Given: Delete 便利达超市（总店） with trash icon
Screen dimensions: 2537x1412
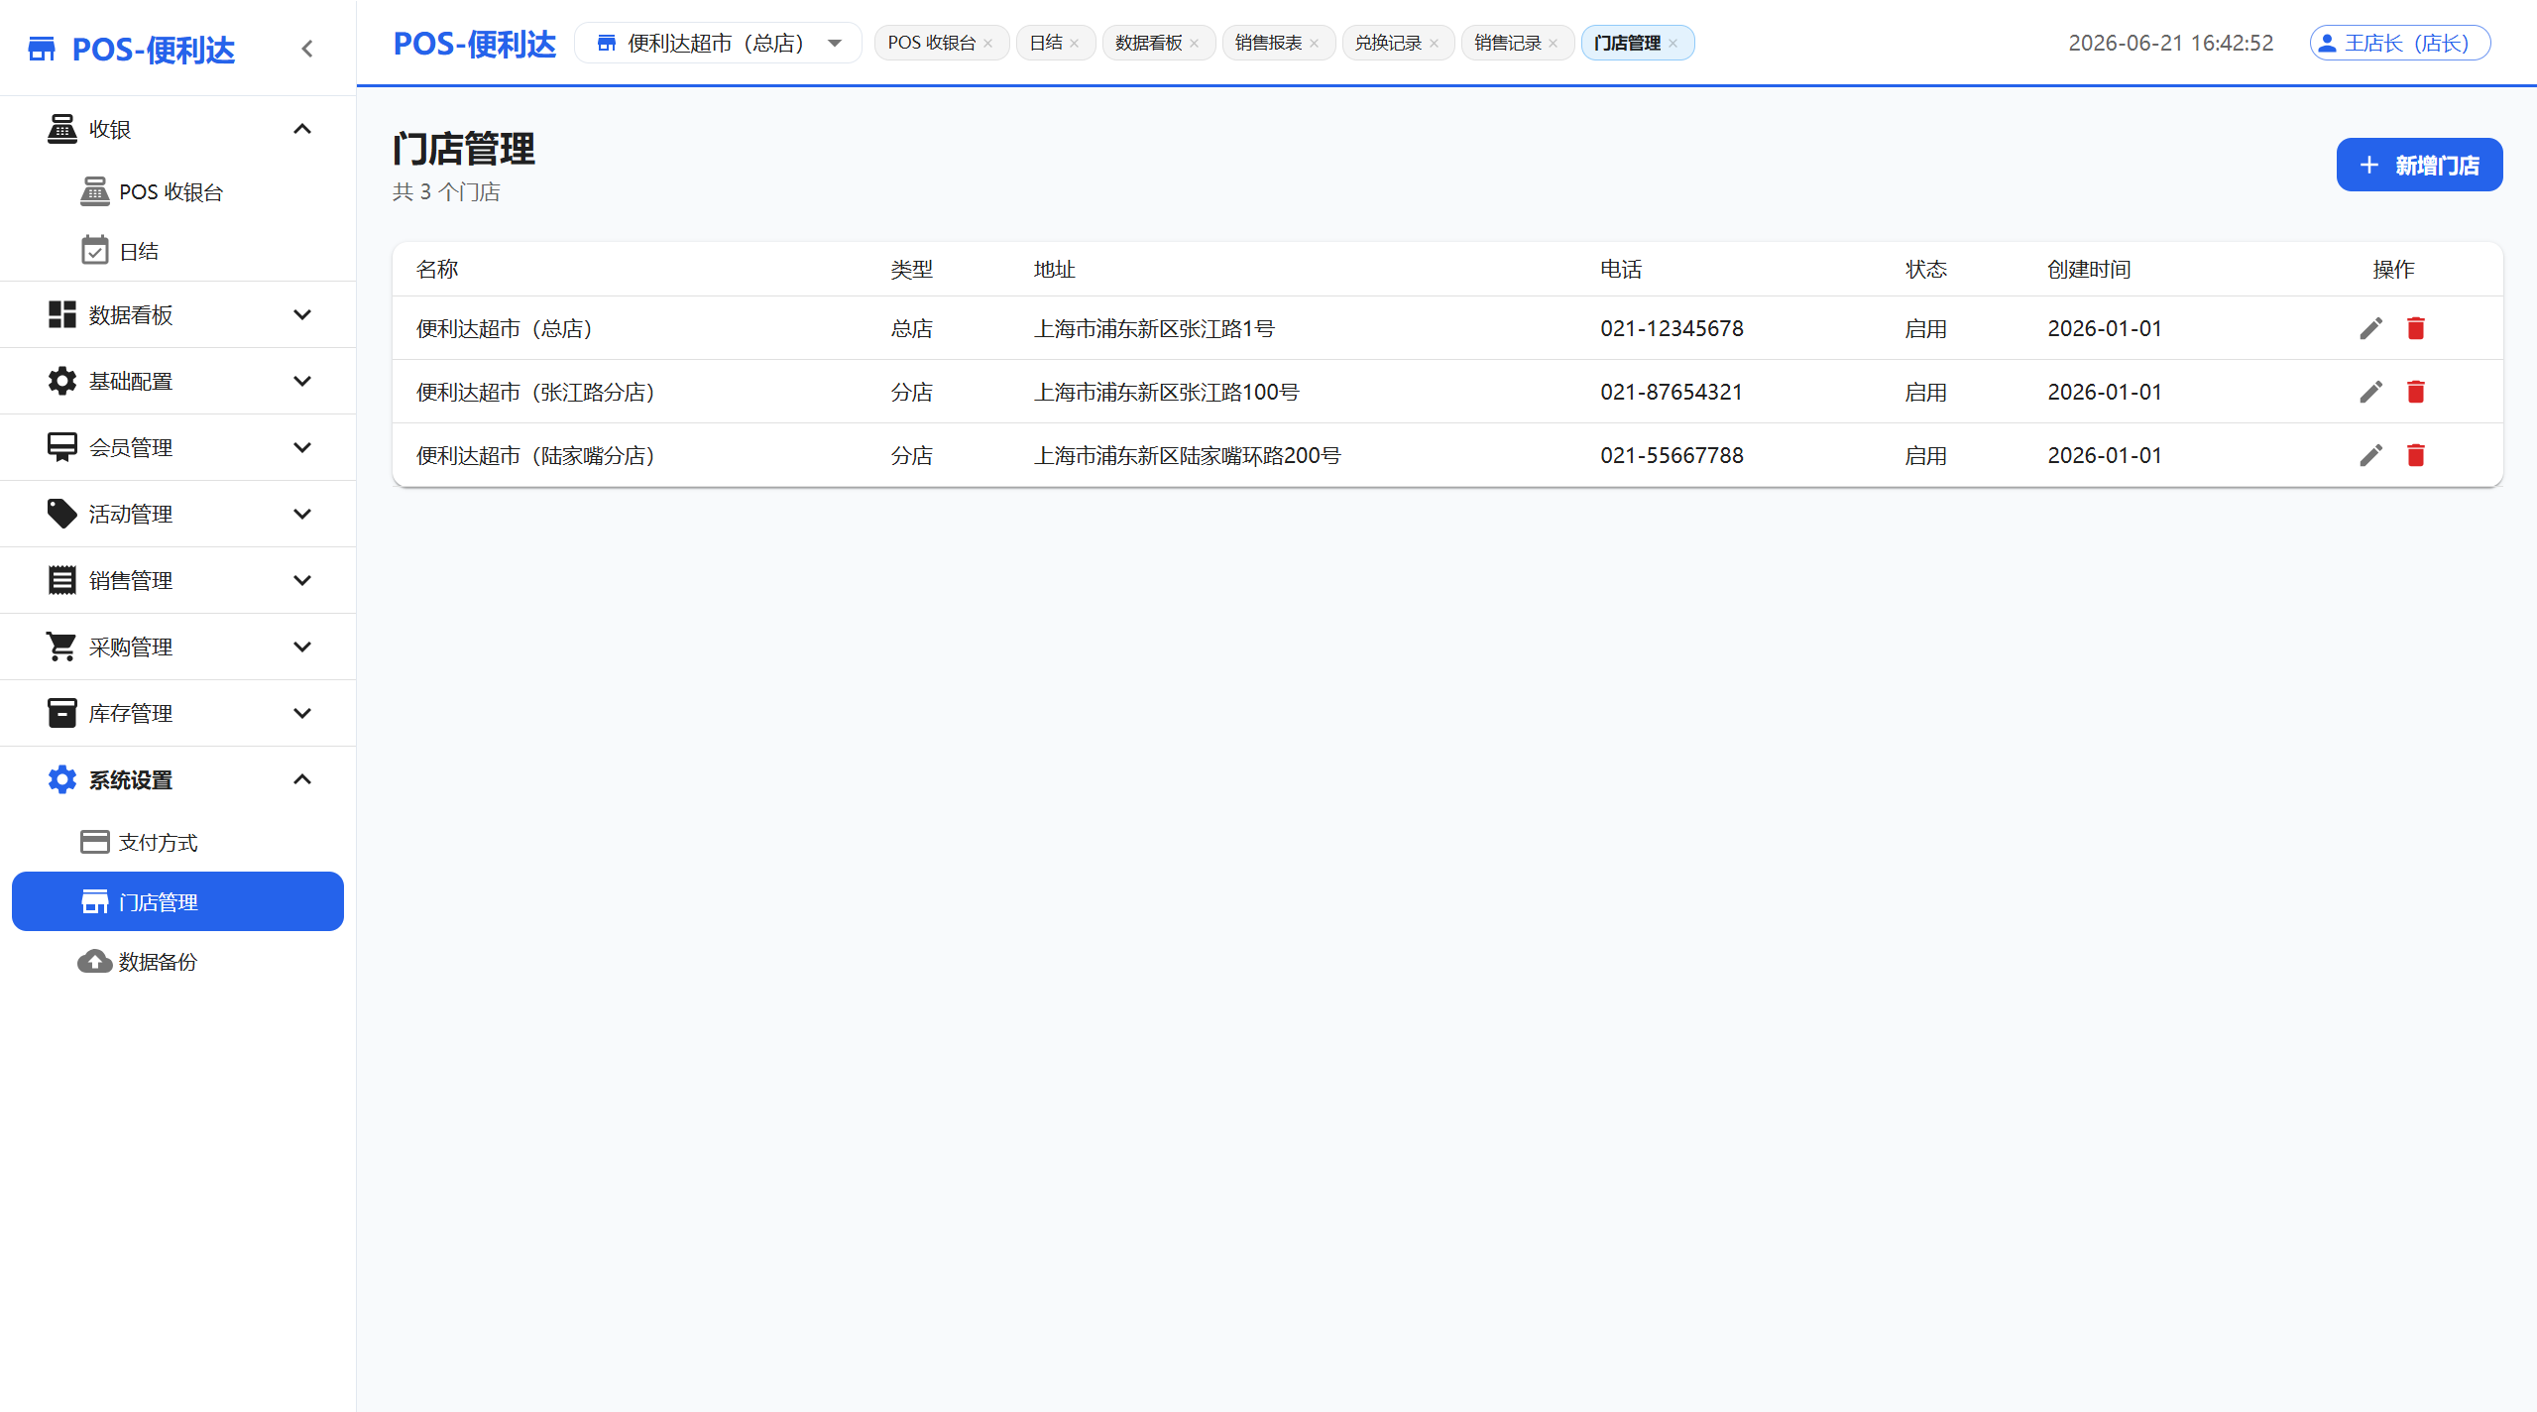Looking at the screenshot, I should tap(2416, 328).
